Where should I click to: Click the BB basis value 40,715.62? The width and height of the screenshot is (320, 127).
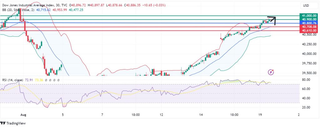pos(43,10)
